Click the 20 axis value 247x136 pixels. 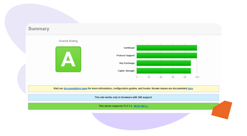click(x=149, y=77)
